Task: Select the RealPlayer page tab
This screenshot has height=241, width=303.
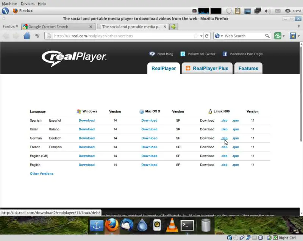Action: 164,69
